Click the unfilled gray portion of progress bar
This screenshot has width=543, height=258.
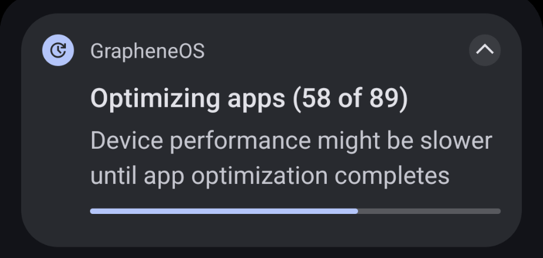pos(429,211)
